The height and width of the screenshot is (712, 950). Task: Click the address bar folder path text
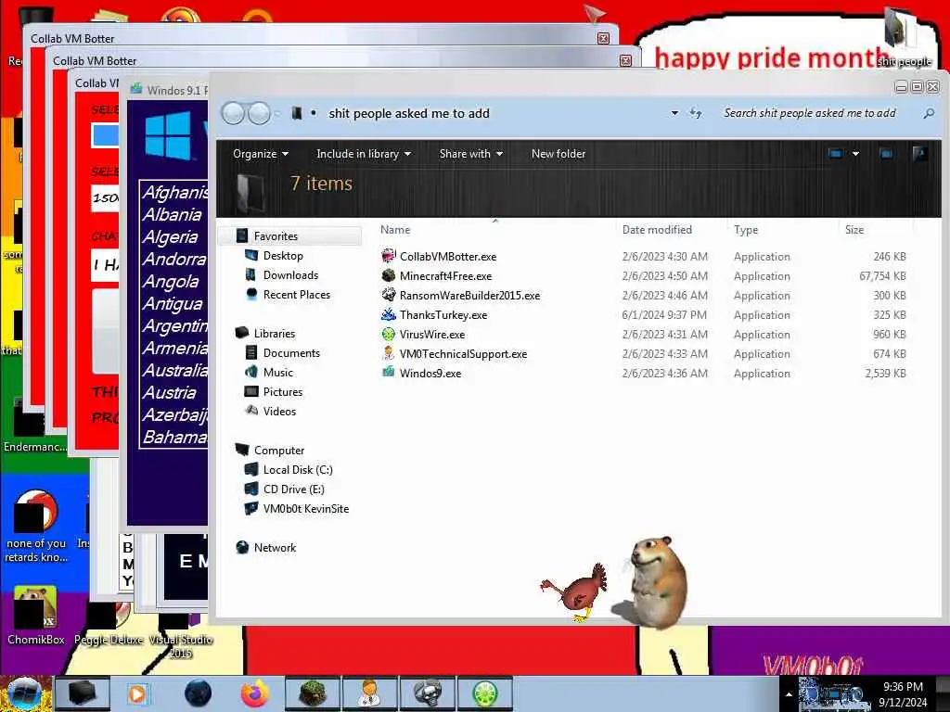[x=409, y=113]
